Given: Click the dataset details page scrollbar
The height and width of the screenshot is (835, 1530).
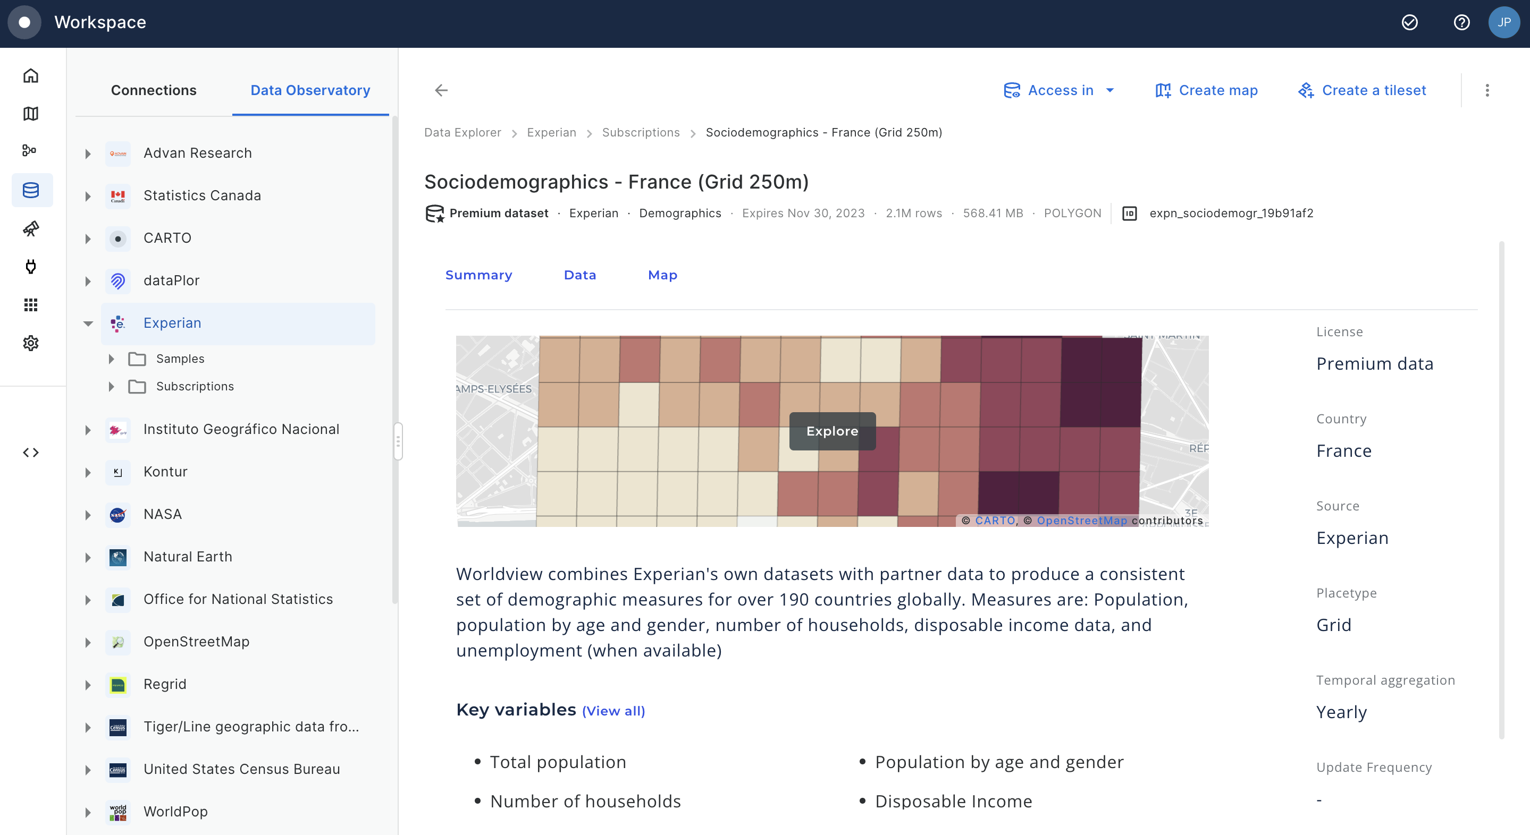Looking at the screenshot, I should [x=1501, y=490].
